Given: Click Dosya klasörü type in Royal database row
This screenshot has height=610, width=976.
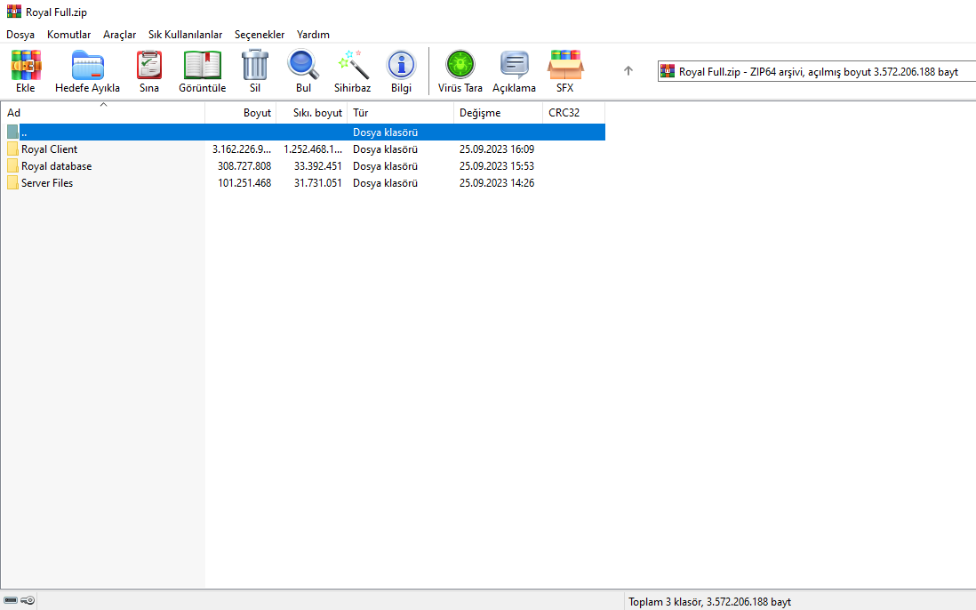Looking at the screenshot, I should tap(385, 165).
